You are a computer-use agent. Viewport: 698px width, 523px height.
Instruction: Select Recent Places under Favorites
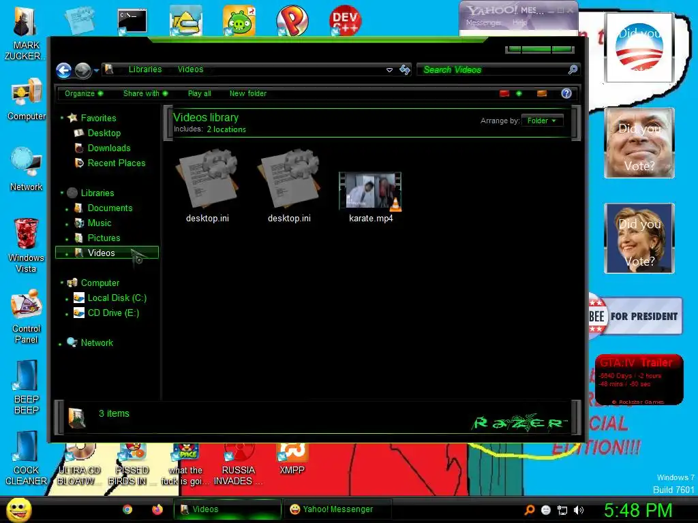click(x=117, y=163)
